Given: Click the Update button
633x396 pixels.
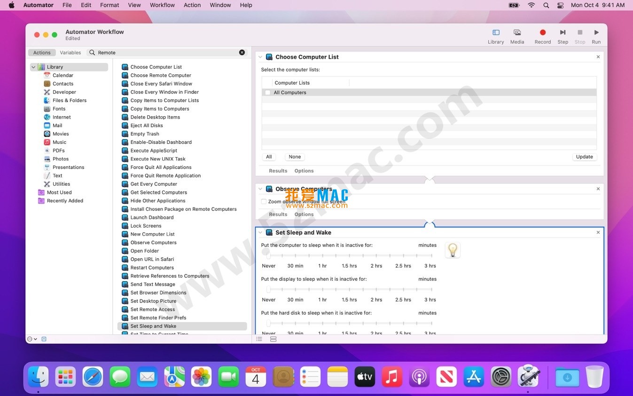Looking at the screenshot, I should (x=584, y=157).
